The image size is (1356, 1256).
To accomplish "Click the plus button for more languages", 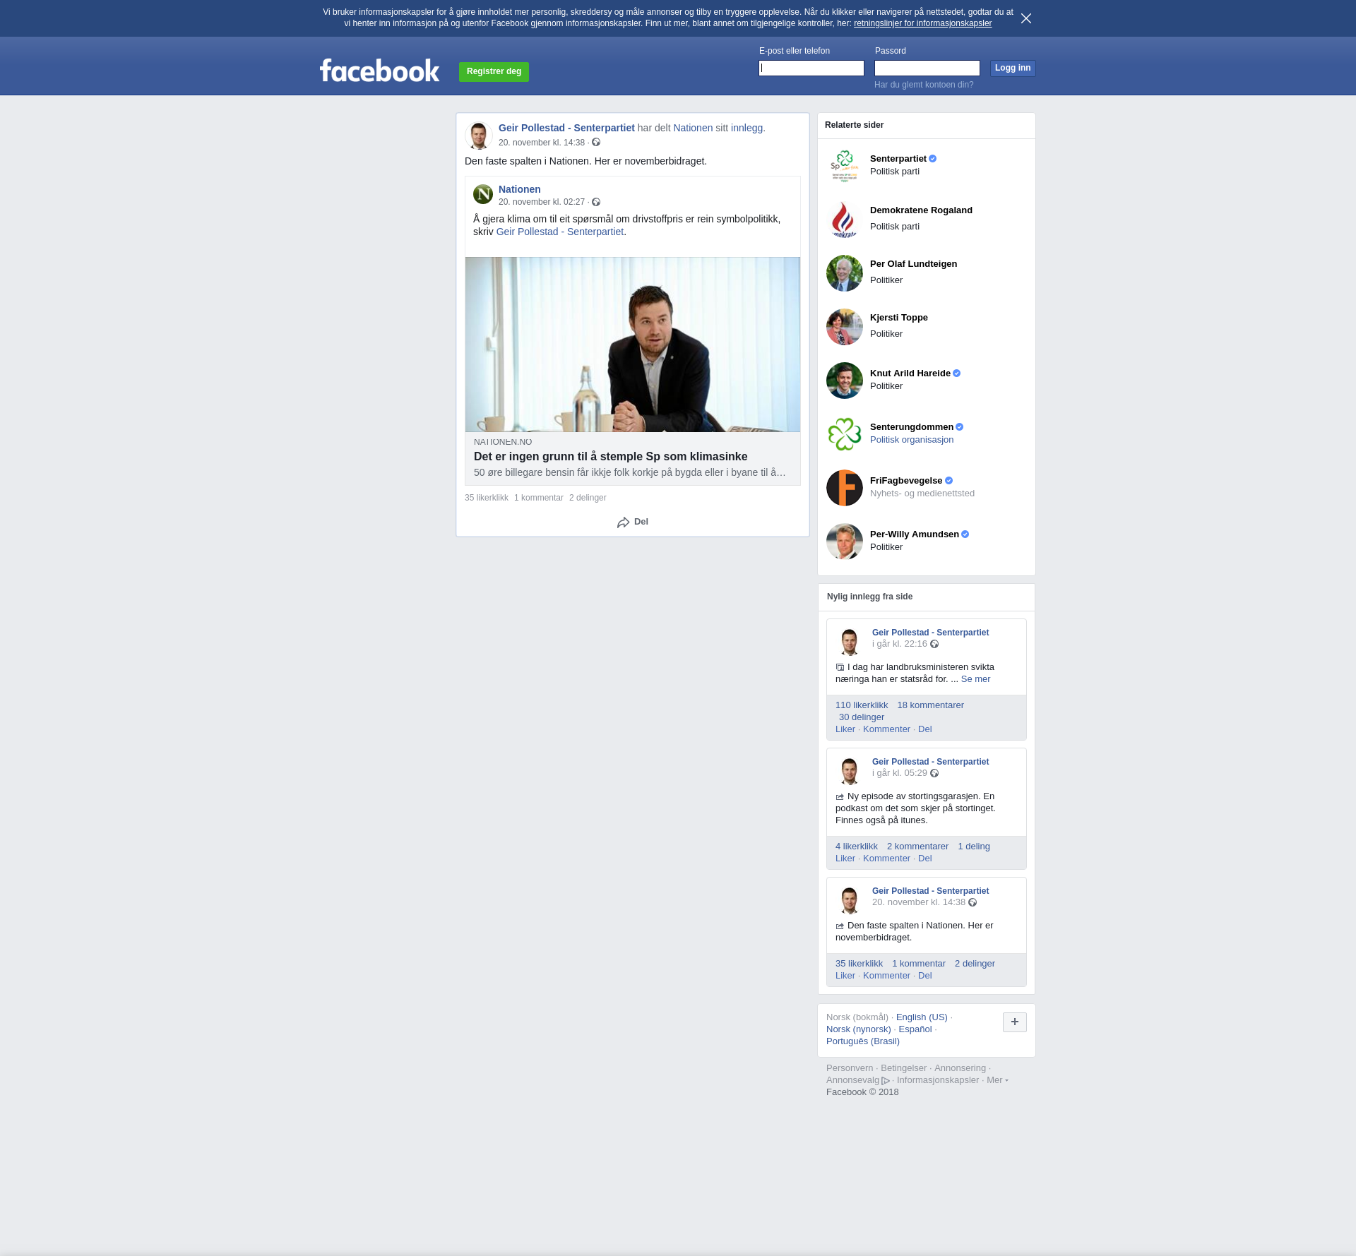I will (1015, 1022).
